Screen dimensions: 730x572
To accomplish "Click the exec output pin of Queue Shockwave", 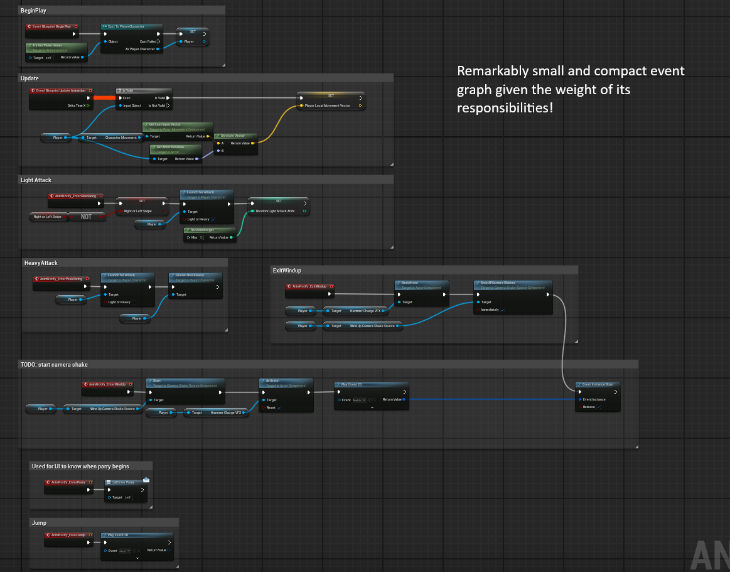I will tap(217, 287).
